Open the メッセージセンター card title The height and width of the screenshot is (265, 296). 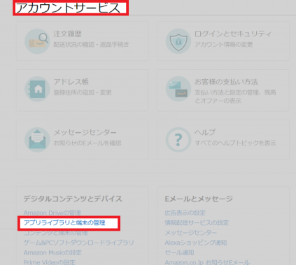[x=85, y=132]
